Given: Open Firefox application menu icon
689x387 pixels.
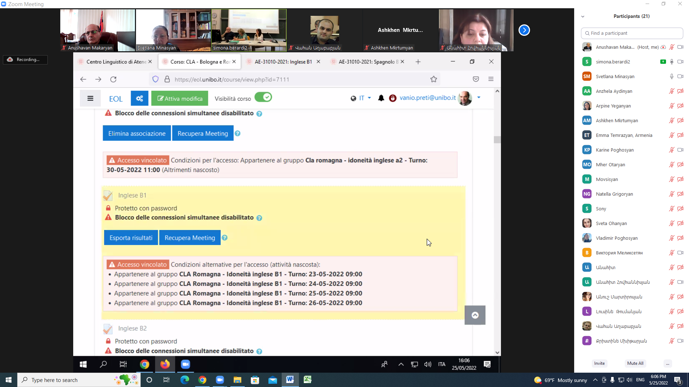Looking at the screenshot, I should click(x=491, y=79).
